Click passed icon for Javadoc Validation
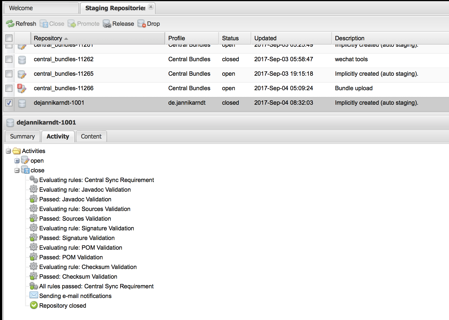 tap(34, 199)
